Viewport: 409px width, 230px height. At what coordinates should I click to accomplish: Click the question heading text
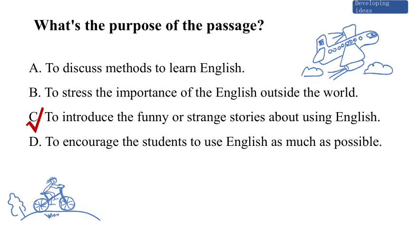(149, 26)
